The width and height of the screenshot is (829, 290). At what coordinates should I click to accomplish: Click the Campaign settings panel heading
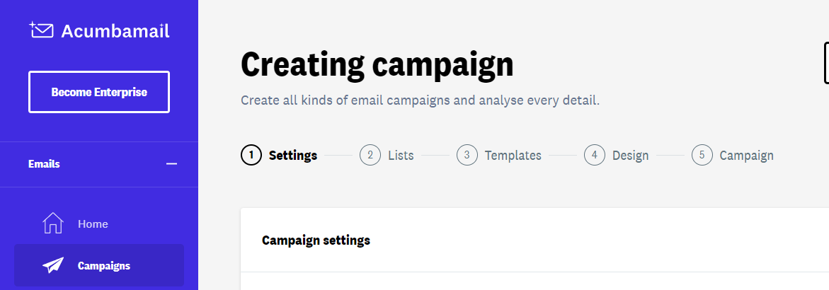click(316, 240)
